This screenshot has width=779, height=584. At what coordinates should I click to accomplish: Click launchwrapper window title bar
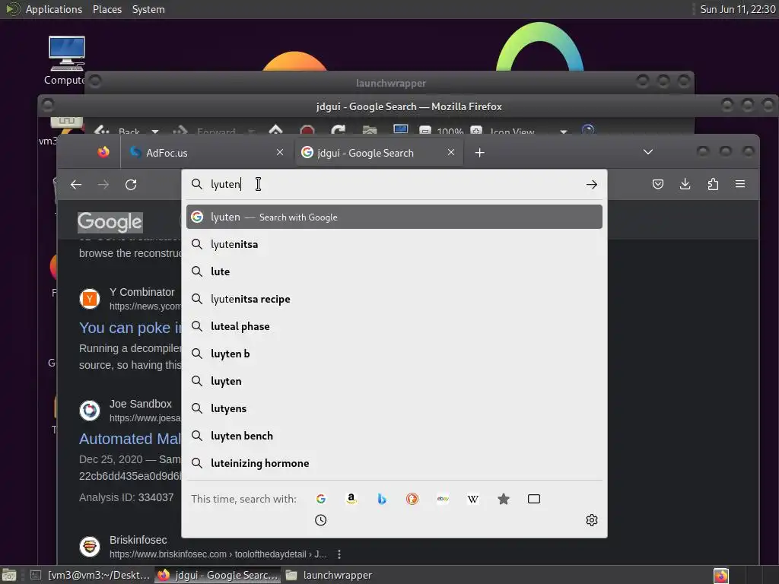pyautogui.click(x=390, y=83)
